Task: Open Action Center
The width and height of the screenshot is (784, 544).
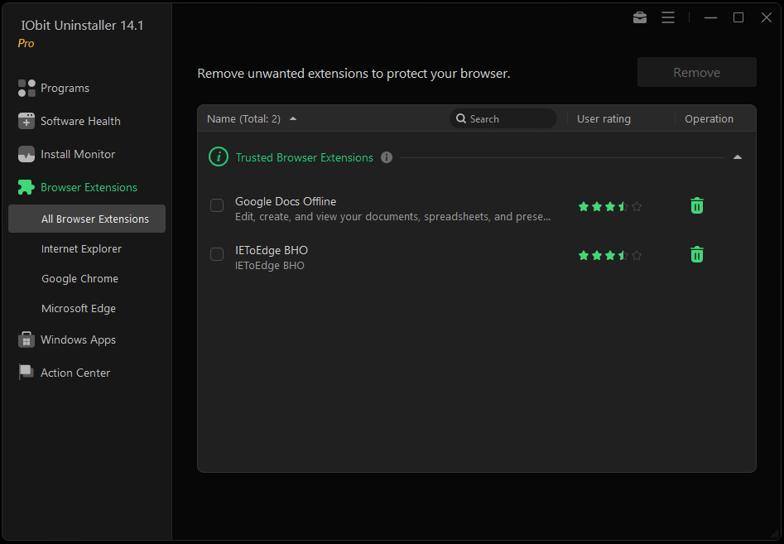Action: click(75, 373)
